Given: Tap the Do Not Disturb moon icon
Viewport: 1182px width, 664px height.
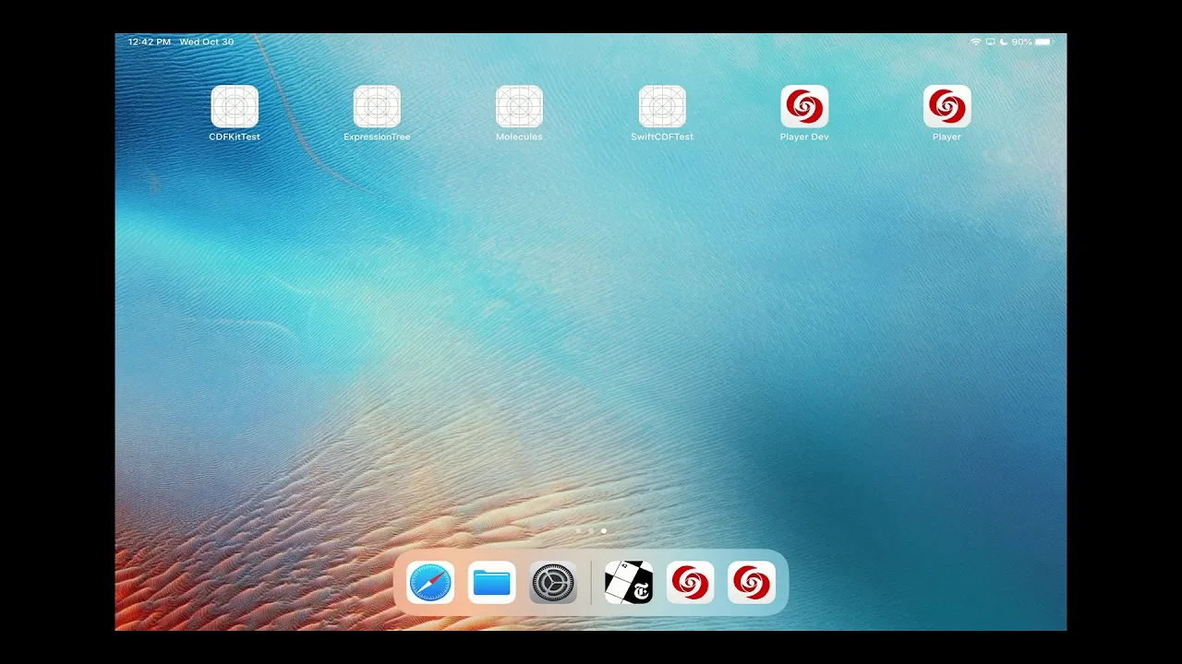Looking at the screenshot, I should [x=1004, y=42].
